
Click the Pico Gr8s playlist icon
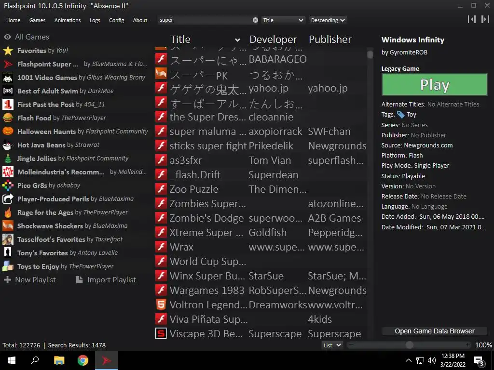click(8, 185)
